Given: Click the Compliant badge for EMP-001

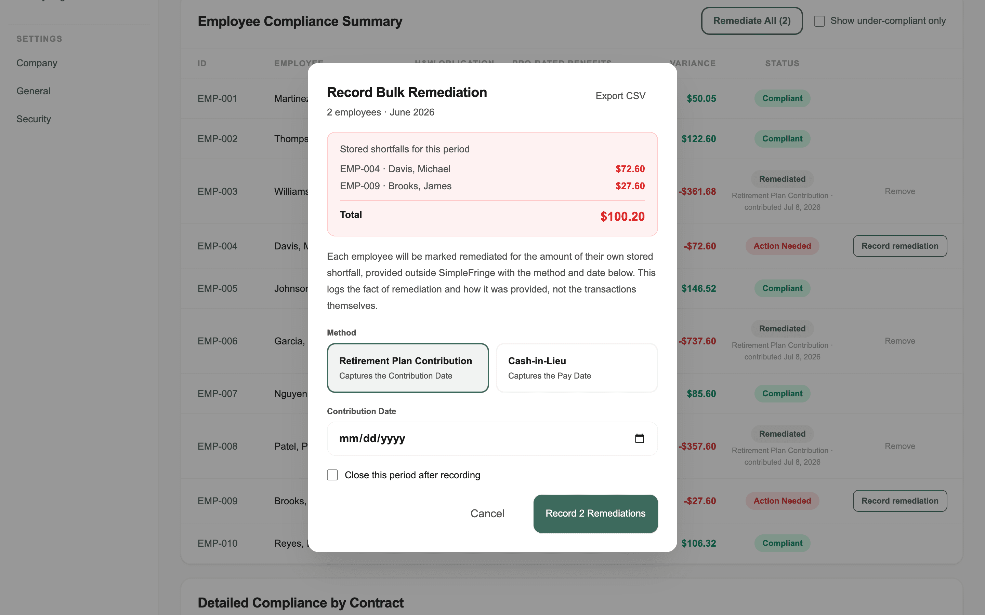Looking at the screenshot, I should (782, 98).
